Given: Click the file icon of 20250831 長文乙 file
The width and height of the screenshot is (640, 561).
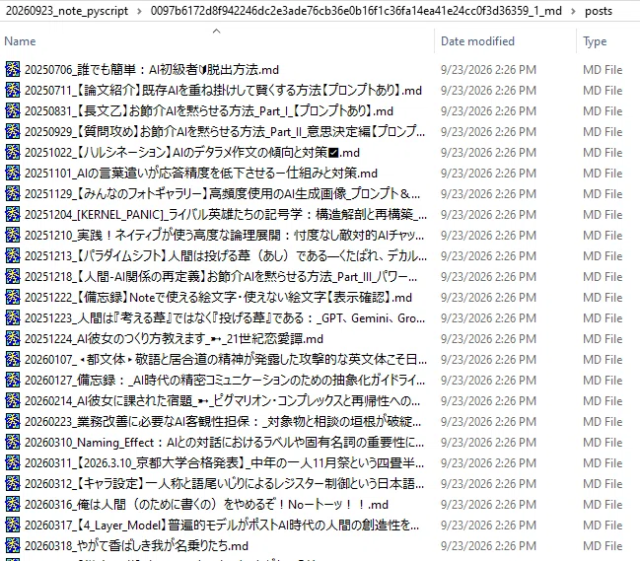Looking at the screenshot, I should click(12, 111).
